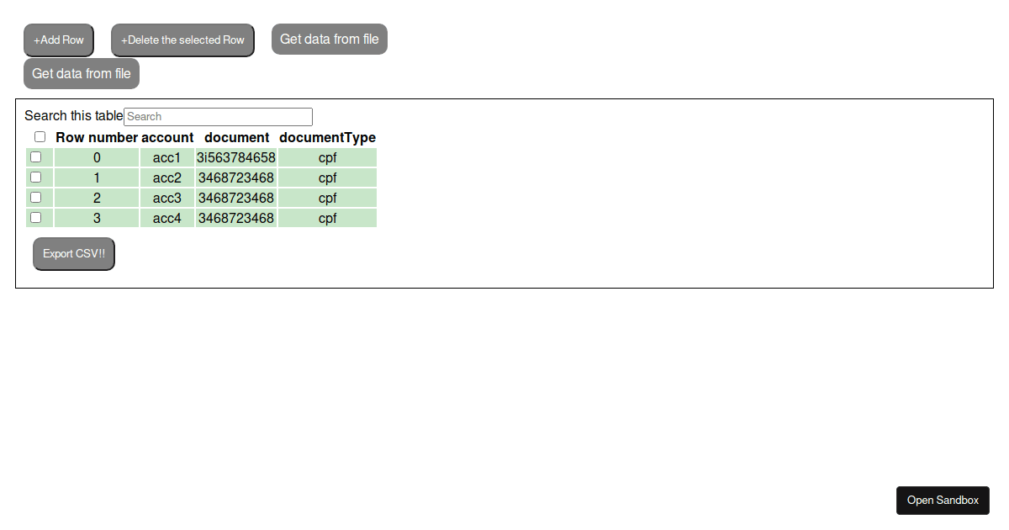Image resolution: width=1009 pixels, height=530 pixels.
Task: Click the Open Sandbox button
Action: (x=943, y=500)
